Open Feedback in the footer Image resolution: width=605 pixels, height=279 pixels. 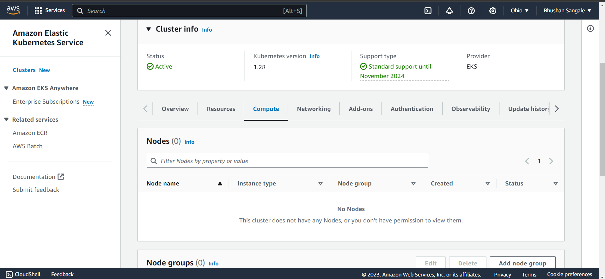click(x=62, y=274)
